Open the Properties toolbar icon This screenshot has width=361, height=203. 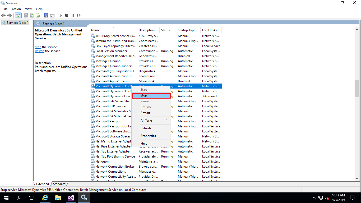click(x=26, y=15)
